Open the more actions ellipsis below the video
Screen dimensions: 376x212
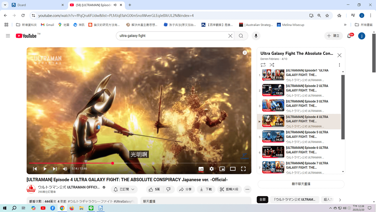[x=247, y=189]
